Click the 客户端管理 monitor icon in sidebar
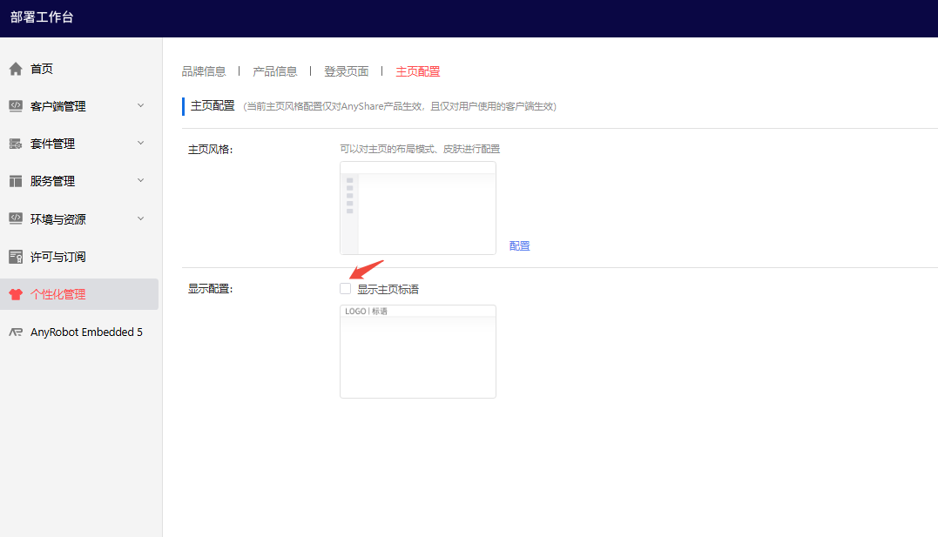The width and height of the screenshot is (938, 537). coord(16,106)
